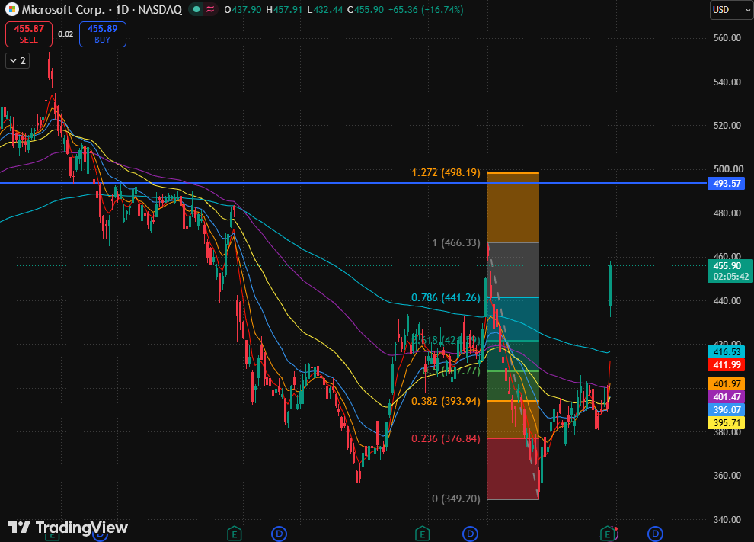Click the opening price value O437.90
Screen dimensions: 754x542
[x=243, y=10]
